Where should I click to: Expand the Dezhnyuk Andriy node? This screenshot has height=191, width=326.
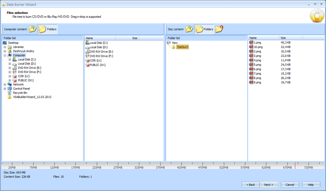tap(5, 51)
